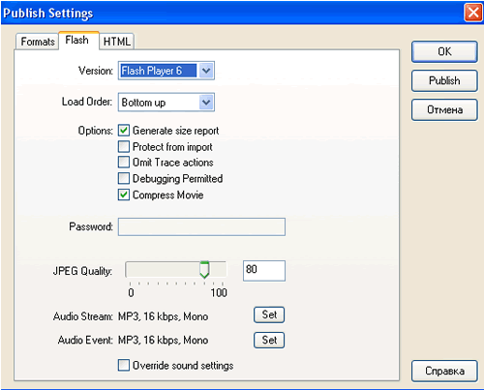Click the OK button

(444, 51)
